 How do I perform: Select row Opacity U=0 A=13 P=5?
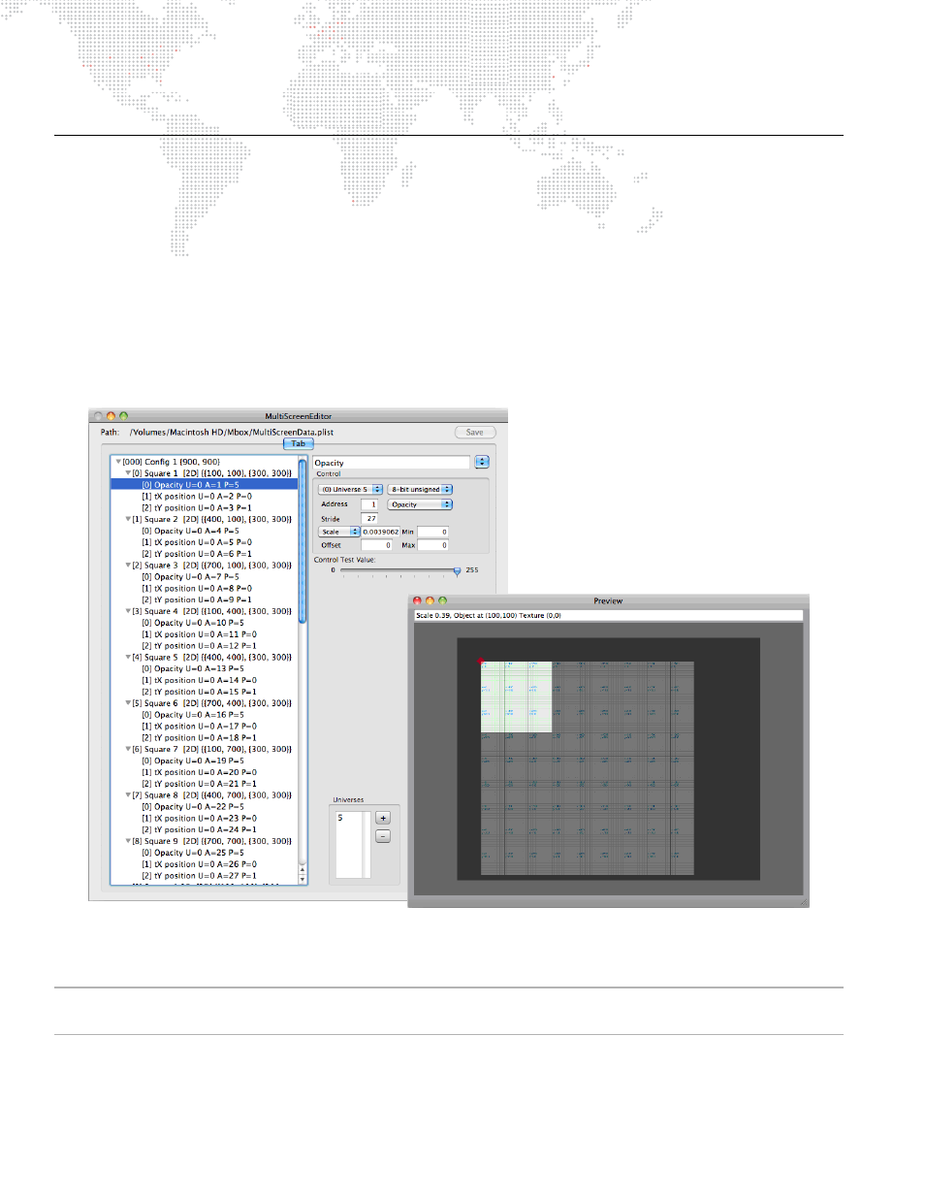pos(205,668)
